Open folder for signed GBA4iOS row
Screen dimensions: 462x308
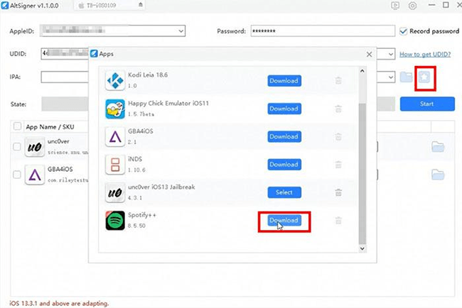438,174
